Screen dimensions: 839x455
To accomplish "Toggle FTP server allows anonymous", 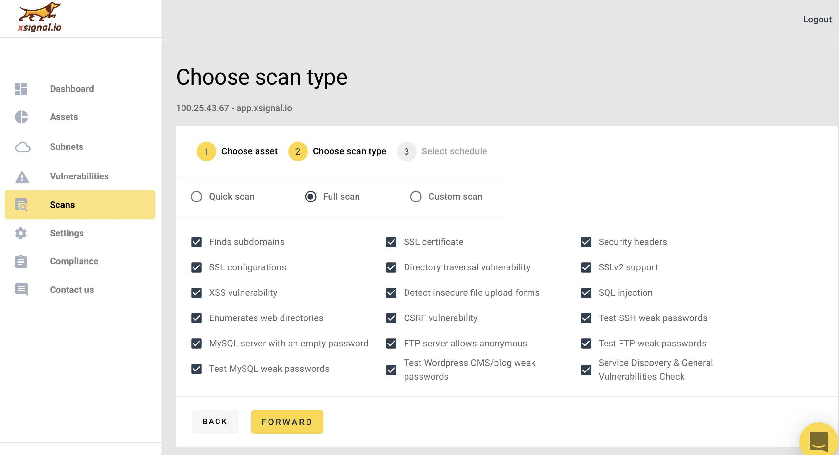I will tap(391, 344).
